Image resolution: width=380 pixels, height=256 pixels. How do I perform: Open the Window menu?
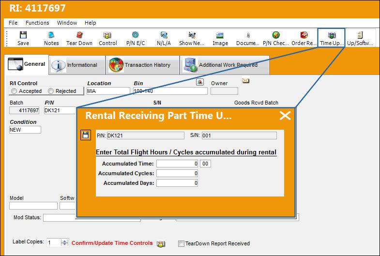pos(67,23)
